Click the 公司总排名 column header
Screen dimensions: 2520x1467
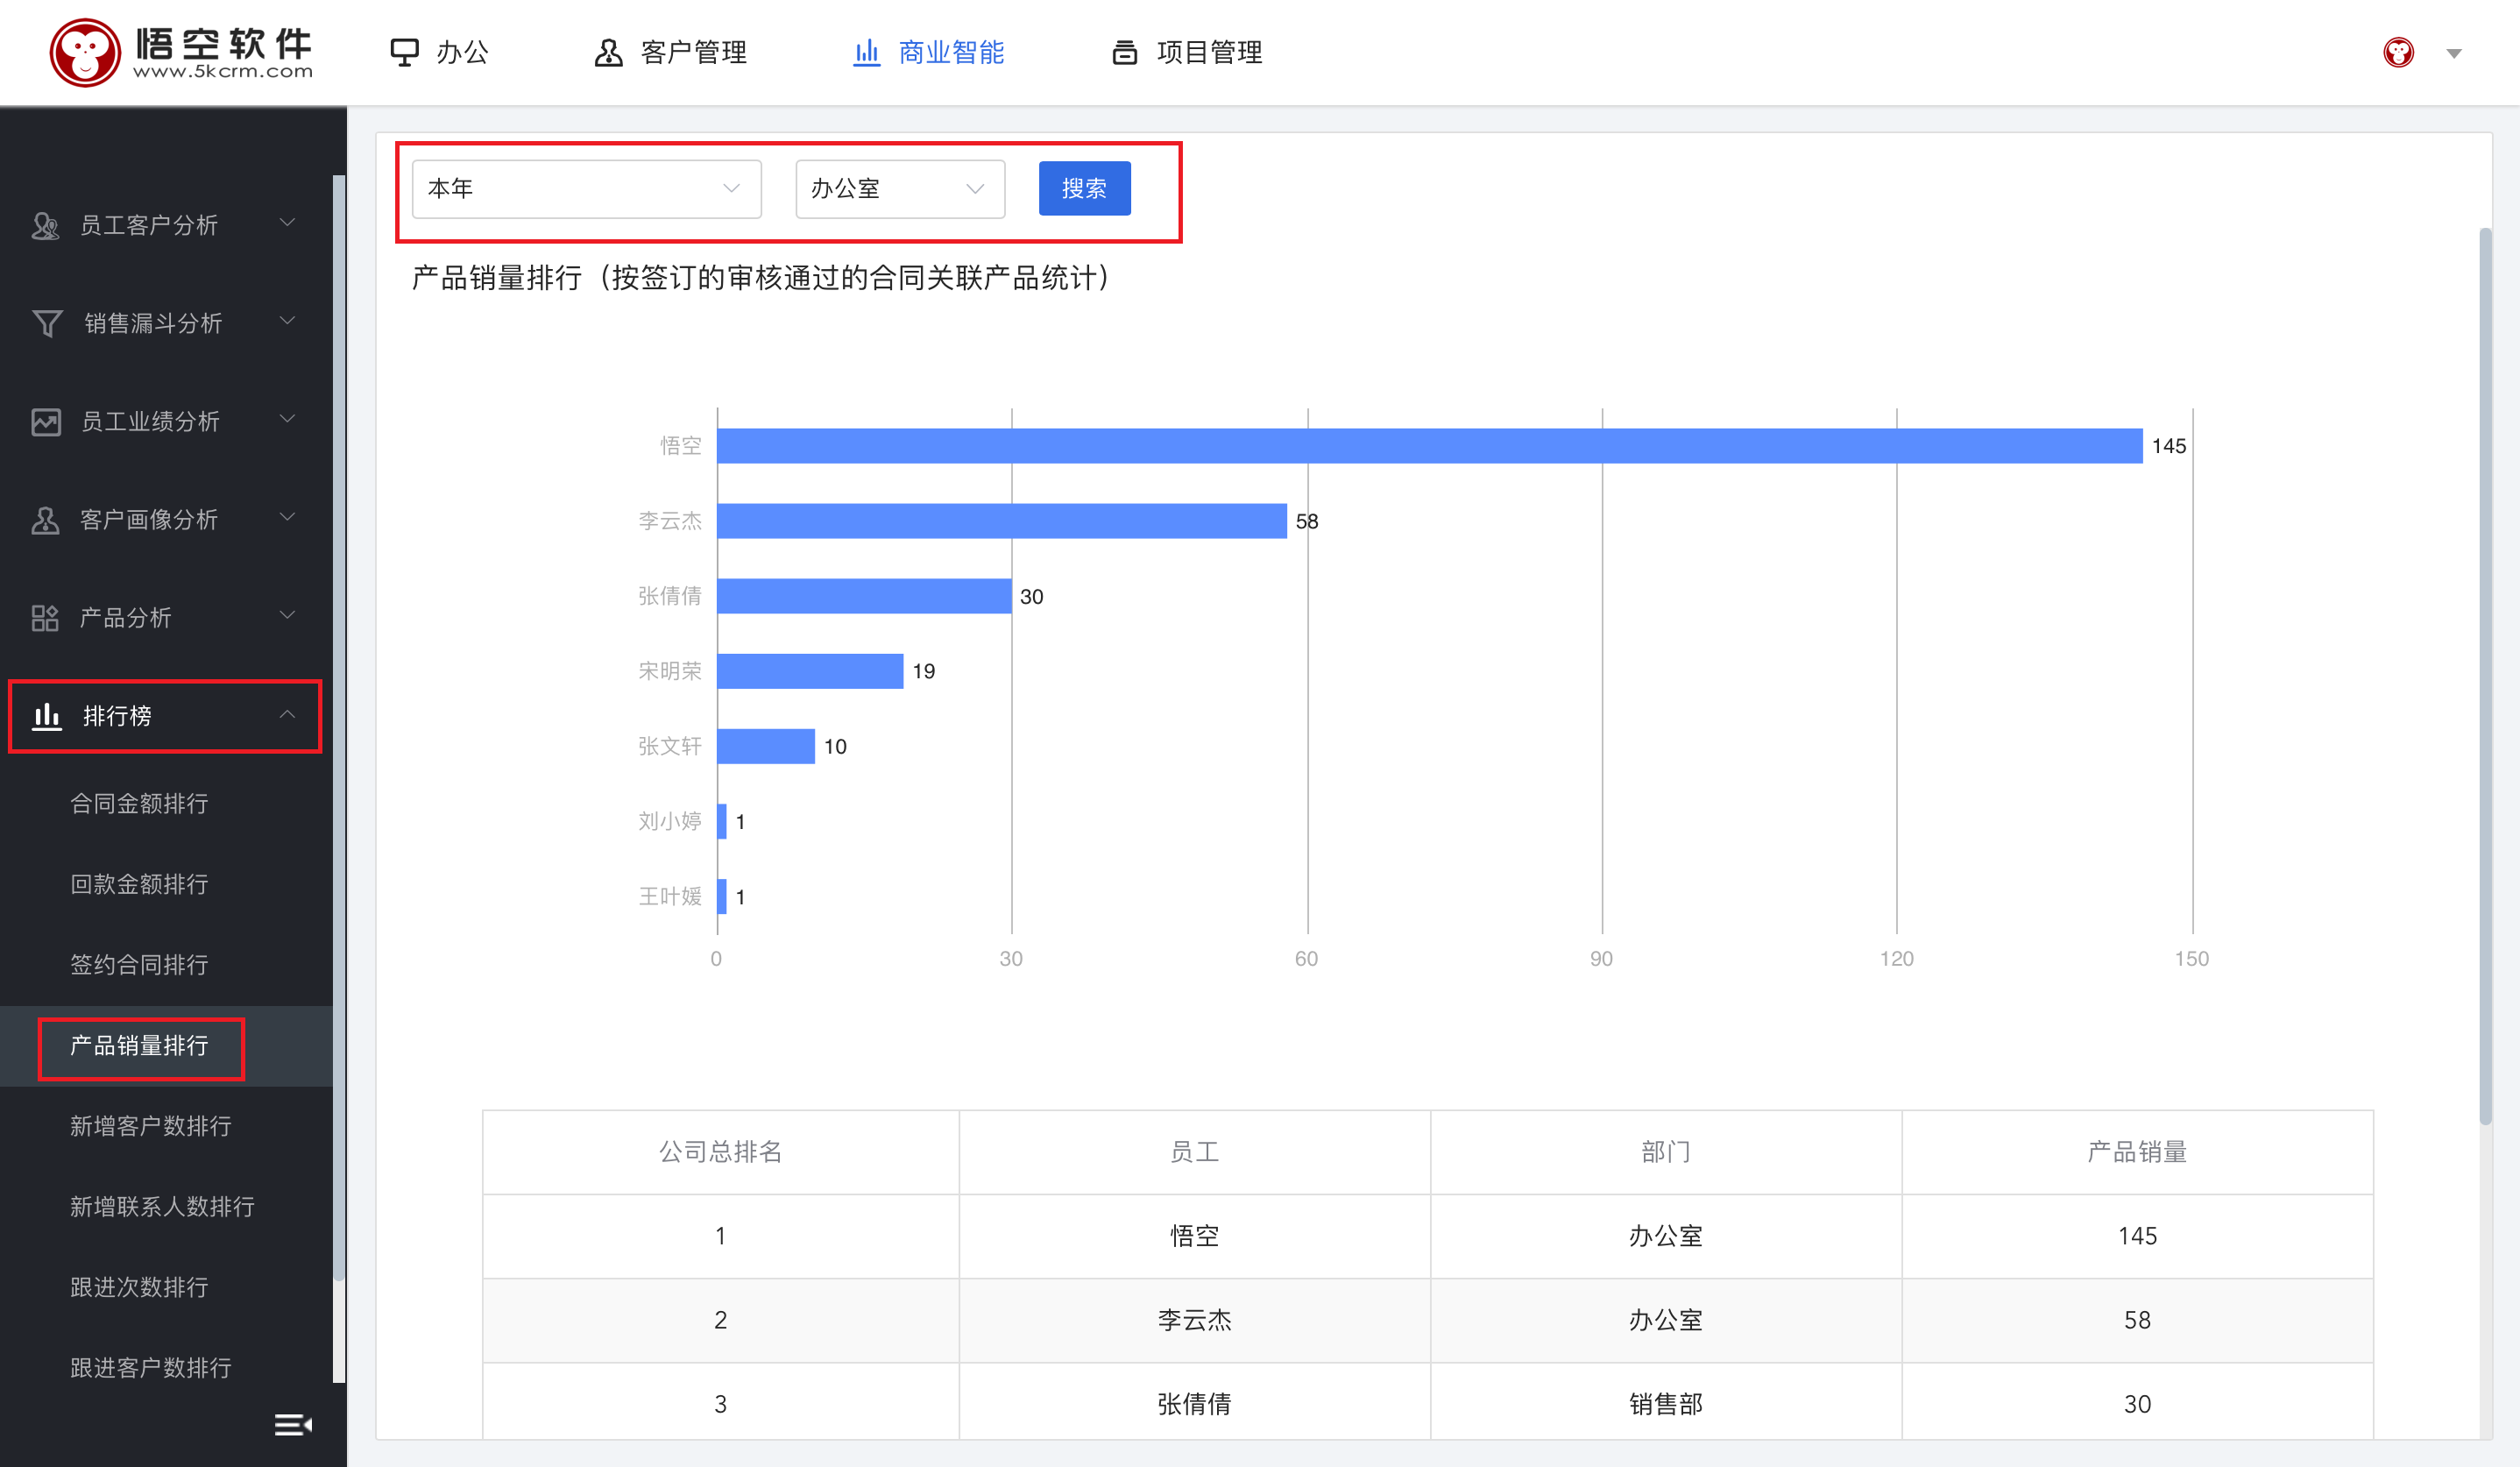(720, 1152)
